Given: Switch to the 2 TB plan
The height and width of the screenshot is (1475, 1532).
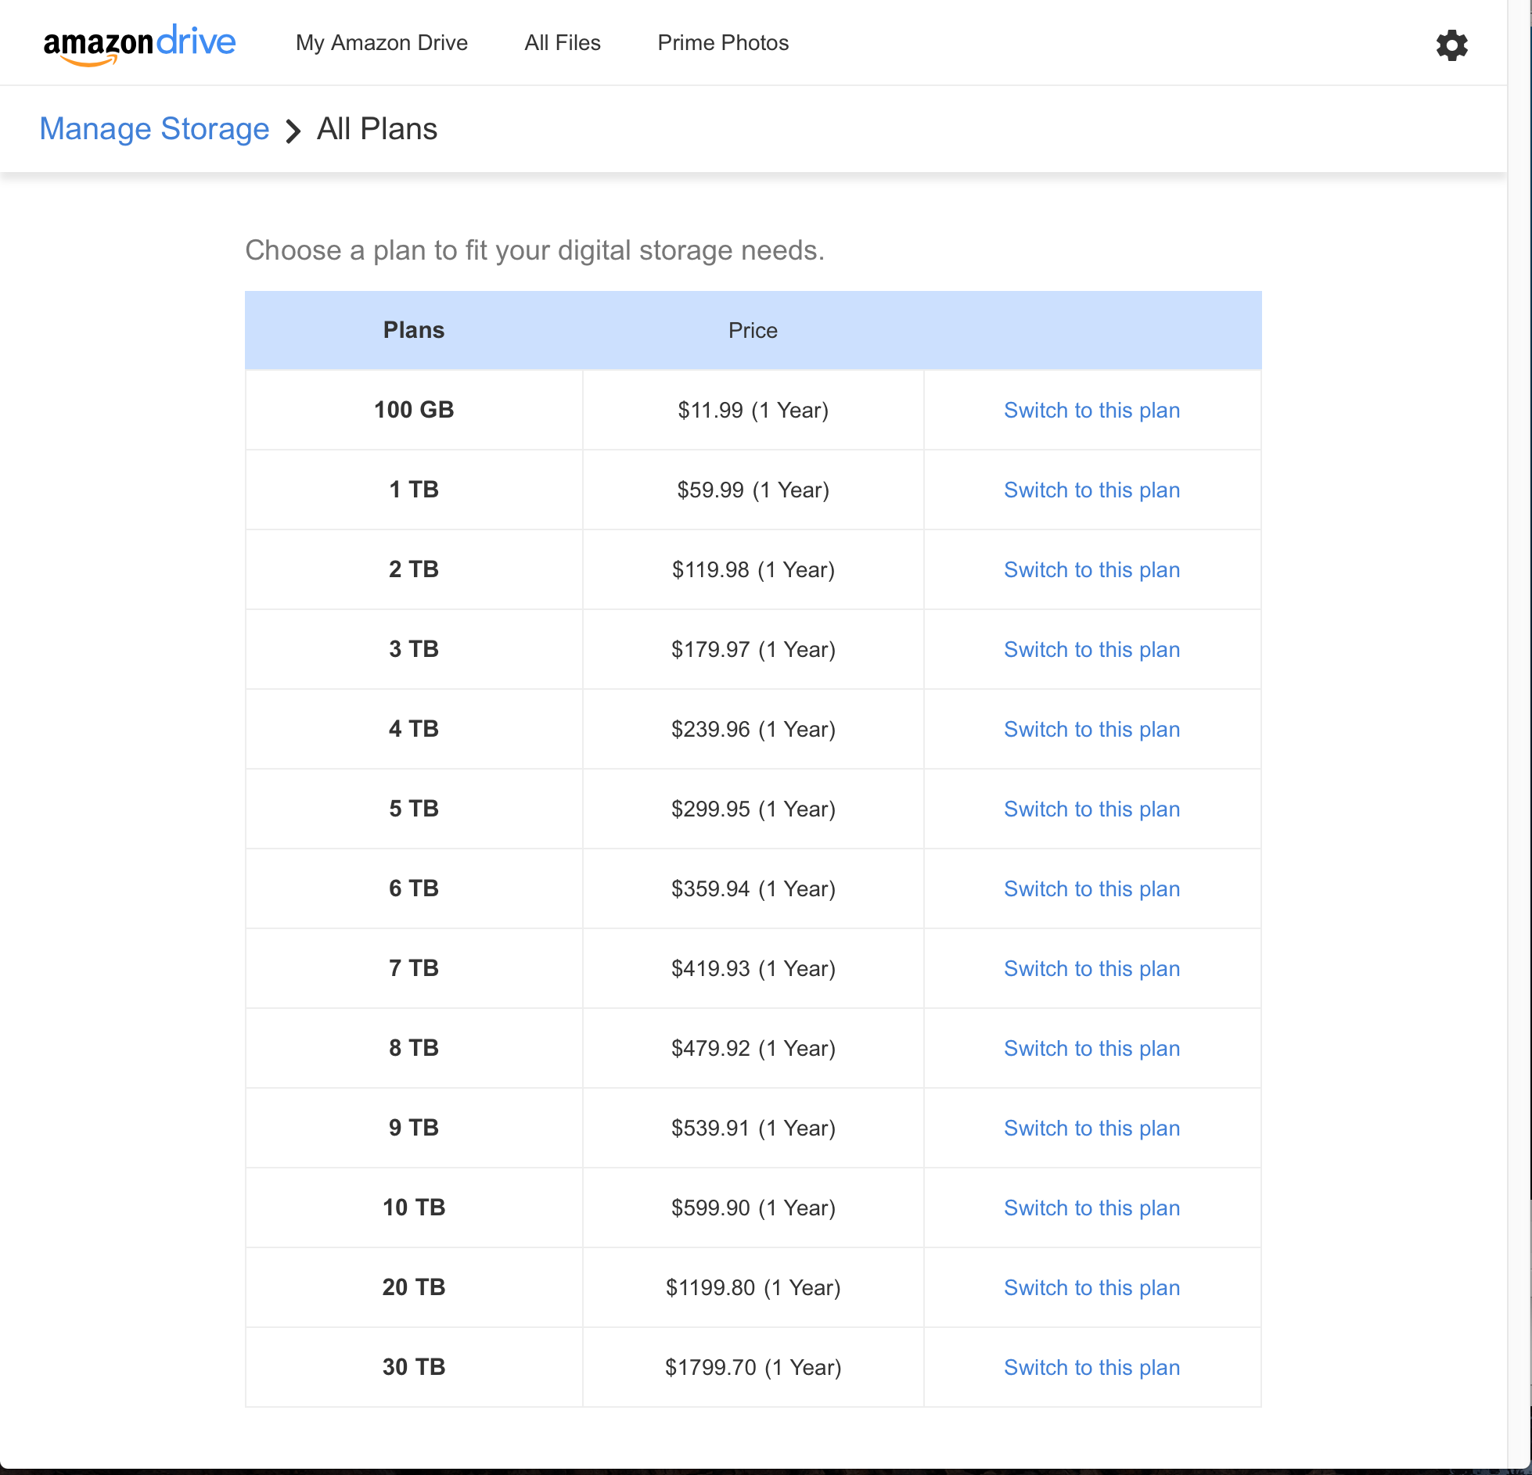Looking at the screenshot, I should click(1091, 570).
